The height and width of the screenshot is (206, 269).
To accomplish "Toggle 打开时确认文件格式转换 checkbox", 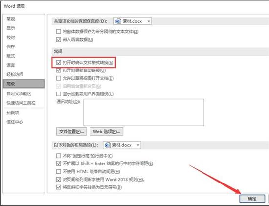I will click(59, 62).
